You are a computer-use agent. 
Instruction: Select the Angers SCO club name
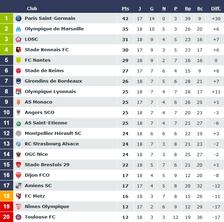click(x=39, y=113)
